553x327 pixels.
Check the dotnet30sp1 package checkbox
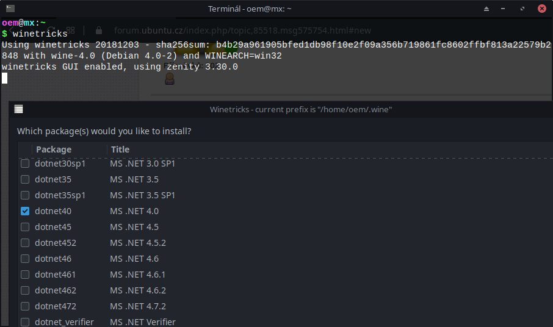(25, 163)
